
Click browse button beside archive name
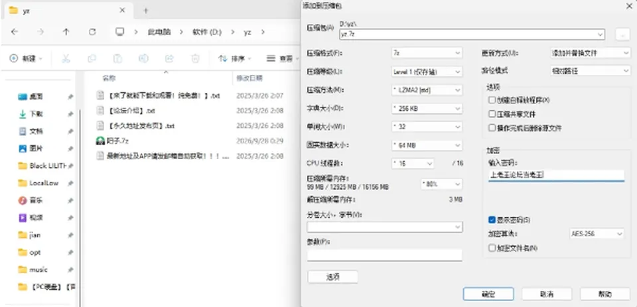click(x=623, y=34)
